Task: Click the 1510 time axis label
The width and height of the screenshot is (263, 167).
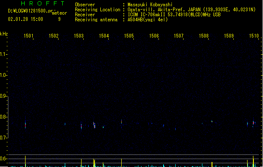Action: [254, 35]
